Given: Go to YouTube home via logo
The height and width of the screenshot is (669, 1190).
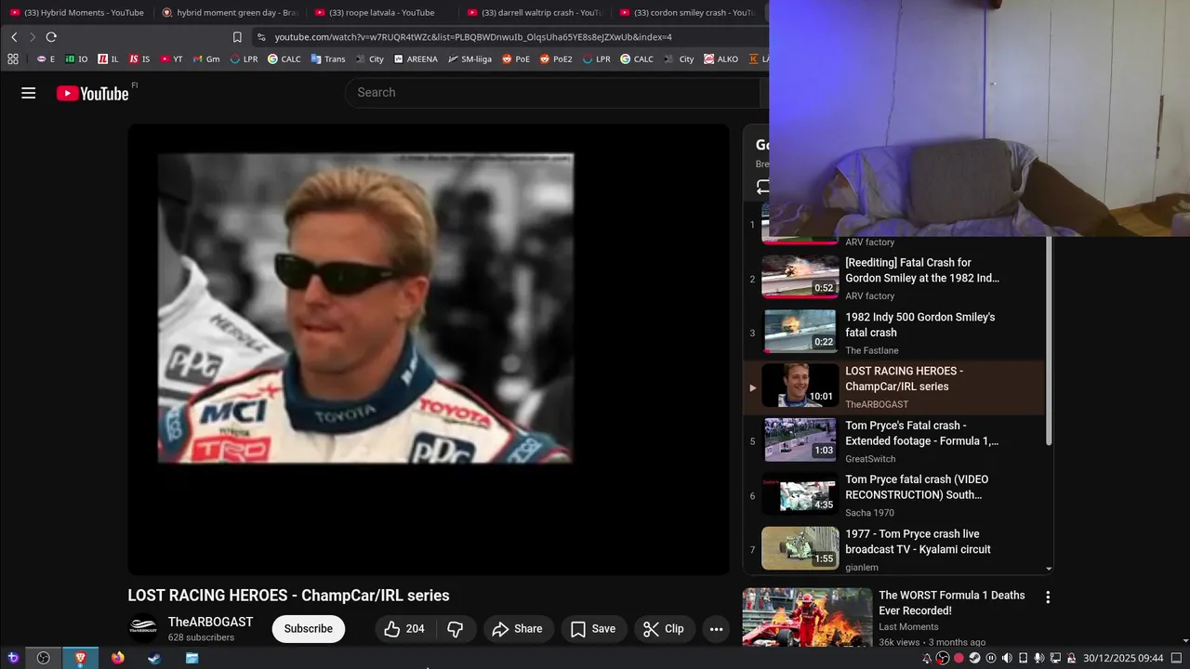Looking at the screenshot, I should coord(92,93).
